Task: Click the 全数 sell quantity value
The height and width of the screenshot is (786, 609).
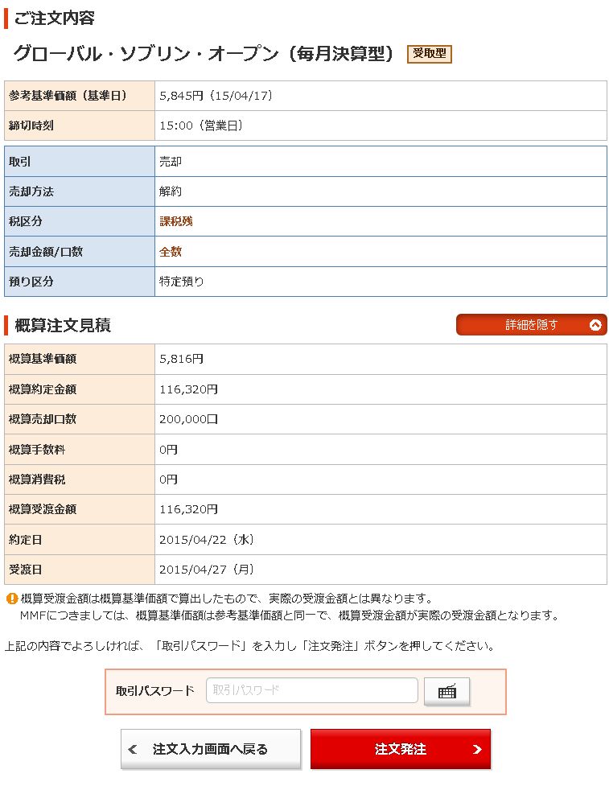Action: tap(171, 252)
